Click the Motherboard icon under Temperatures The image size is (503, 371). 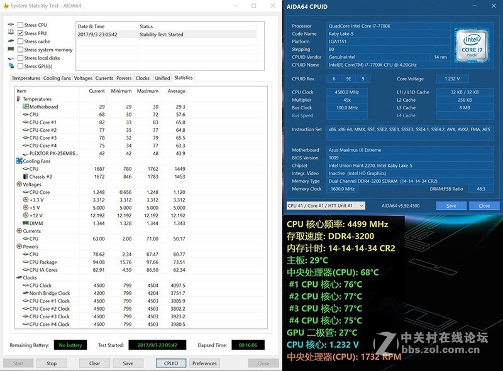(x=25, y=107)
